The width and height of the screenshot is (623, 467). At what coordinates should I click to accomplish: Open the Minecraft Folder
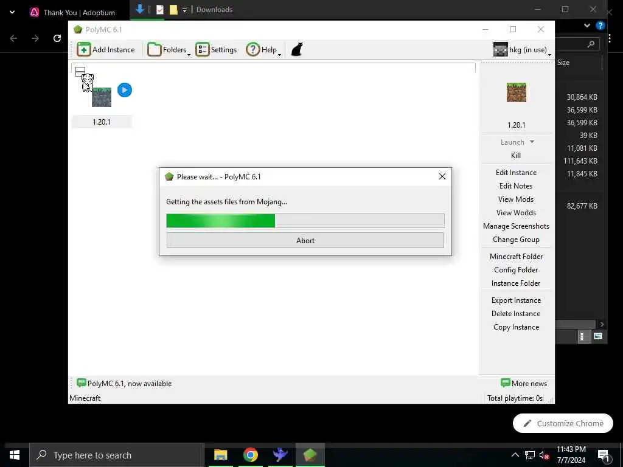pos(516,257)
